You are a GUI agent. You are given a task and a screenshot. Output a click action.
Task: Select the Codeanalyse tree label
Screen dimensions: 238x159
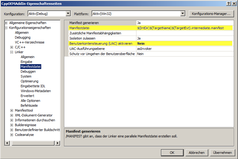pyautogui.click(x=24, y=135)
